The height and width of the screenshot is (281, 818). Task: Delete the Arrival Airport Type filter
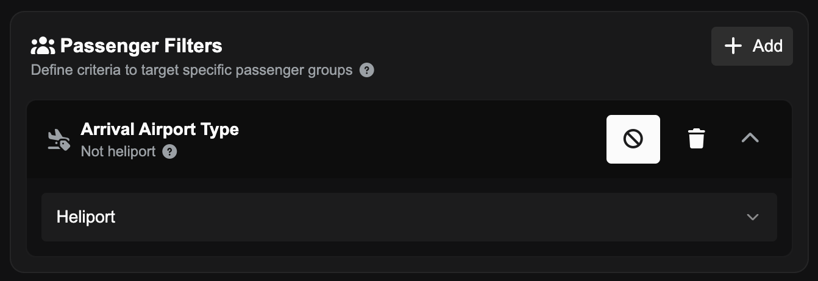[696, 139]
